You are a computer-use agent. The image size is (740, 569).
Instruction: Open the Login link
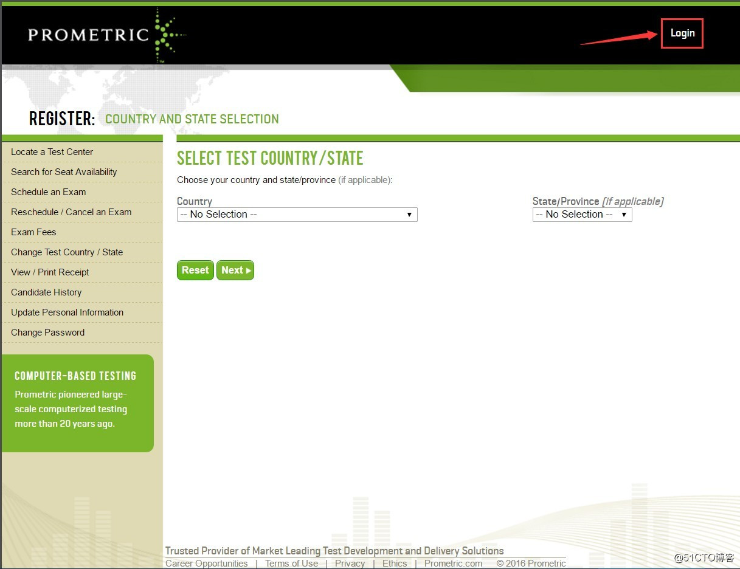[x=682, y=33]
